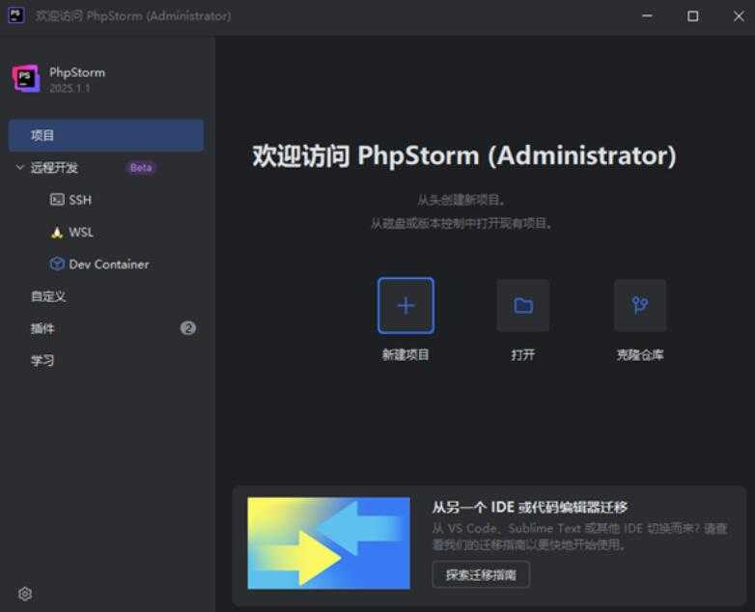Click the PhpStorm icon in title bar
Image resolution: width=755 pixels, height=612 pixels.
[16, 15]
